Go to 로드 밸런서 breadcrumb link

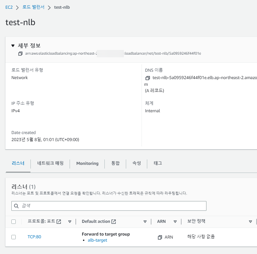[x=33, y=7]
